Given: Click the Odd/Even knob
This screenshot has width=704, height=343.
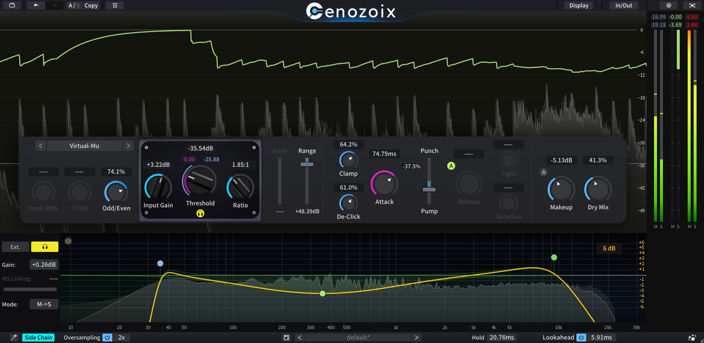Looking at the screenshot, I should 116,192.
